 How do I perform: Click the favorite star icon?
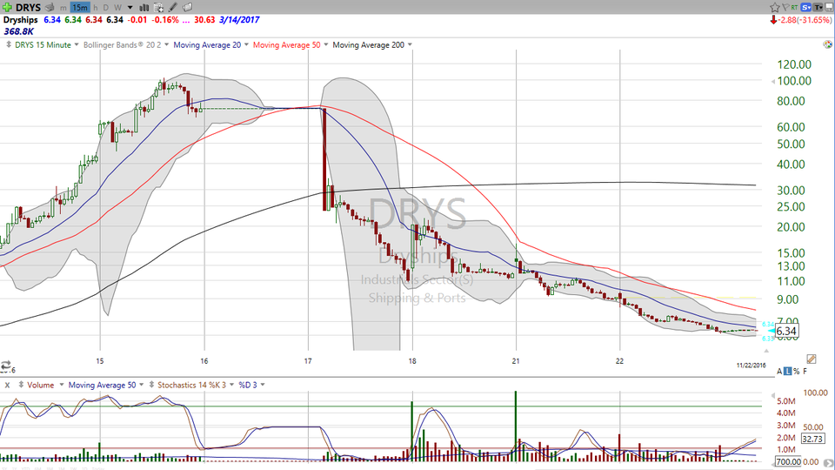(774, 8)
